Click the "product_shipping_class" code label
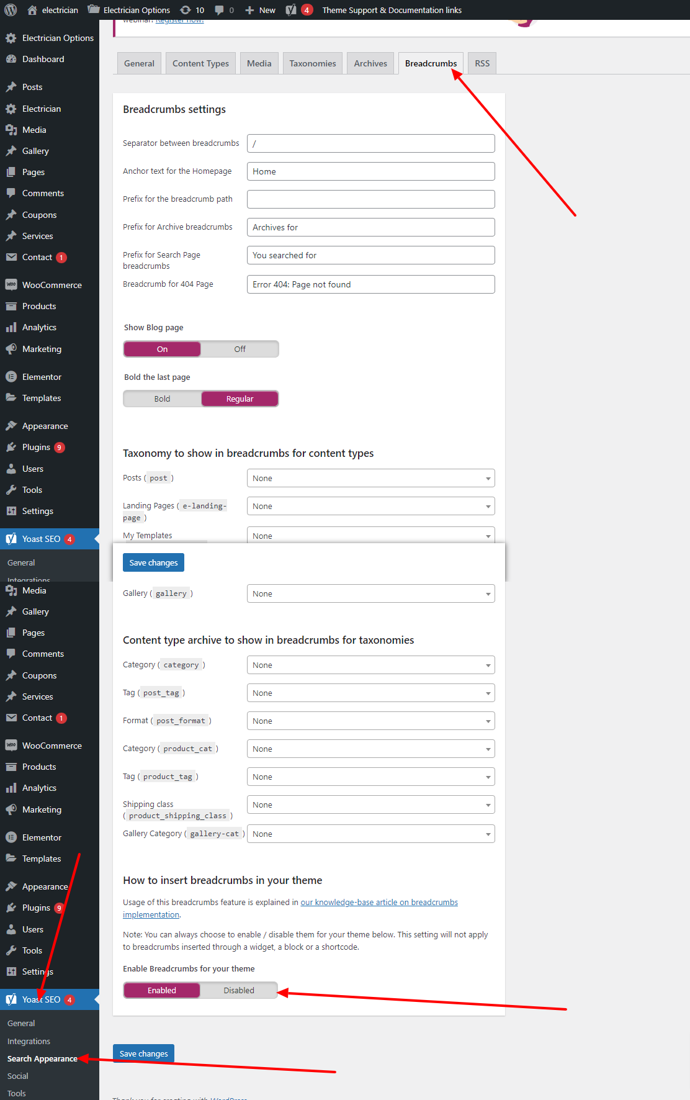Viewport: 690px width, 1100px height. [177, 816]
